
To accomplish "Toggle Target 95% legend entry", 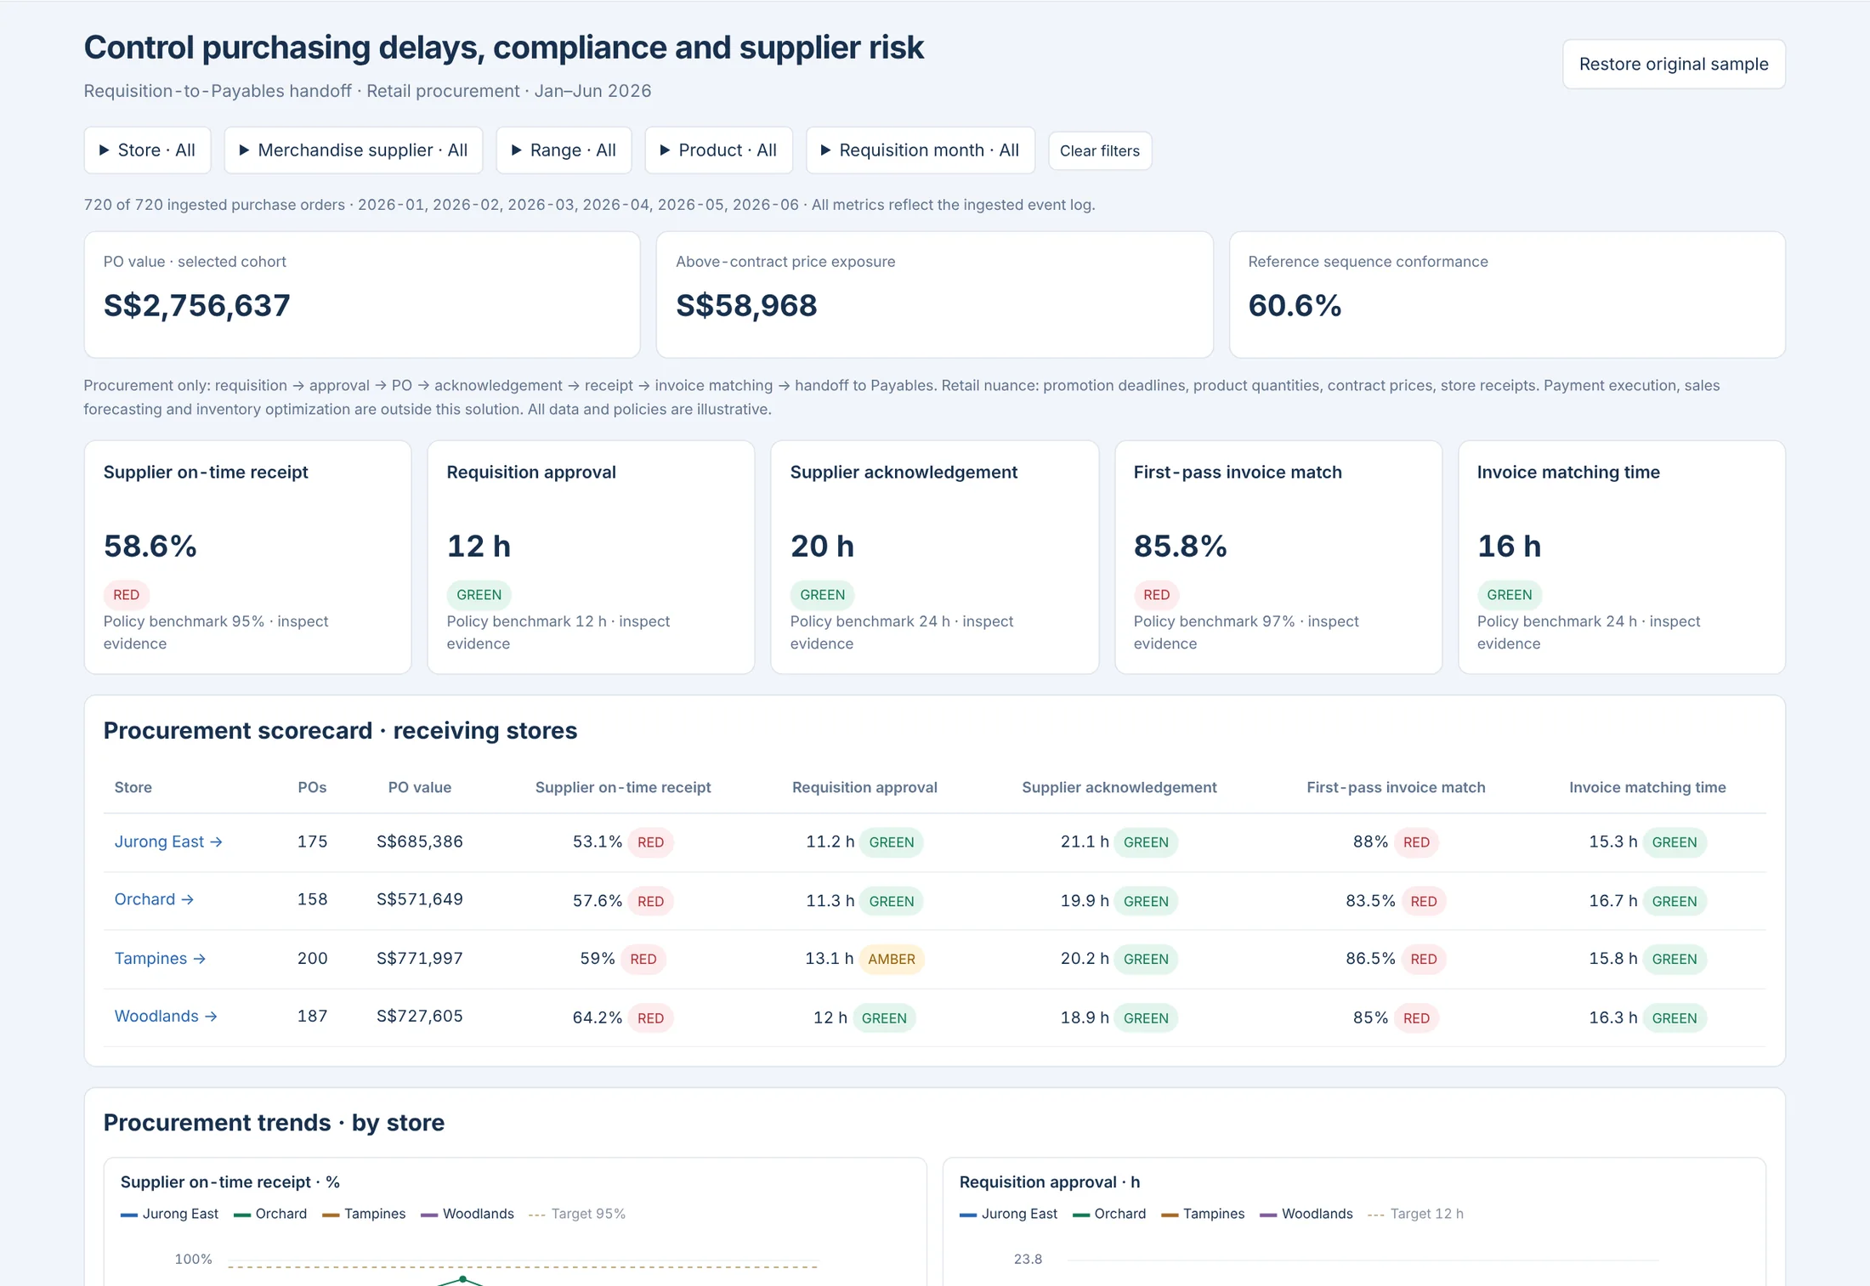I will tap(577, 1214).
